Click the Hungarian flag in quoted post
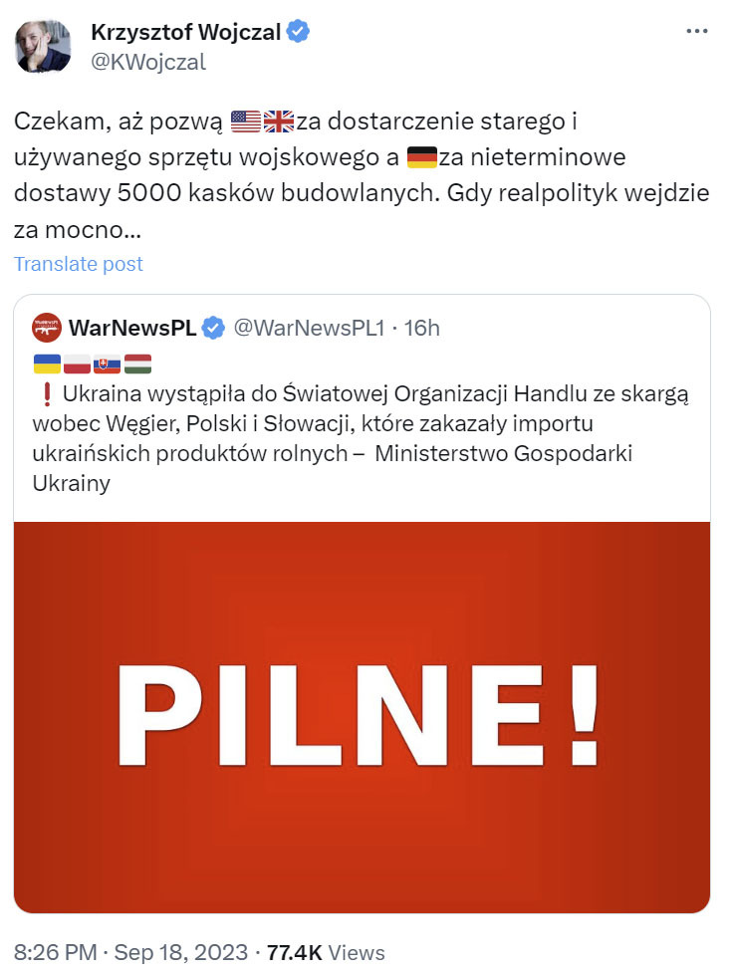The width and height of the screenshot is (733, 975). 137,363
